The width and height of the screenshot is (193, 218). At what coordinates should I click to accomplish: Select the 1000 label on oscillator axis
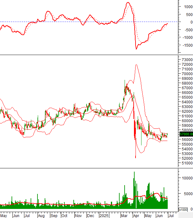click(188, 7)
